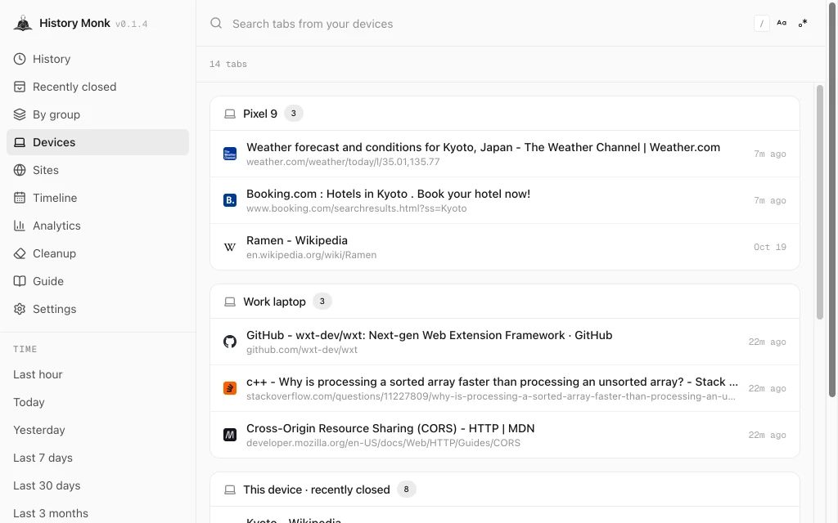Filter by Last 3 months
The height and width of the screenshot is (523, 838).
click(98, 513)
